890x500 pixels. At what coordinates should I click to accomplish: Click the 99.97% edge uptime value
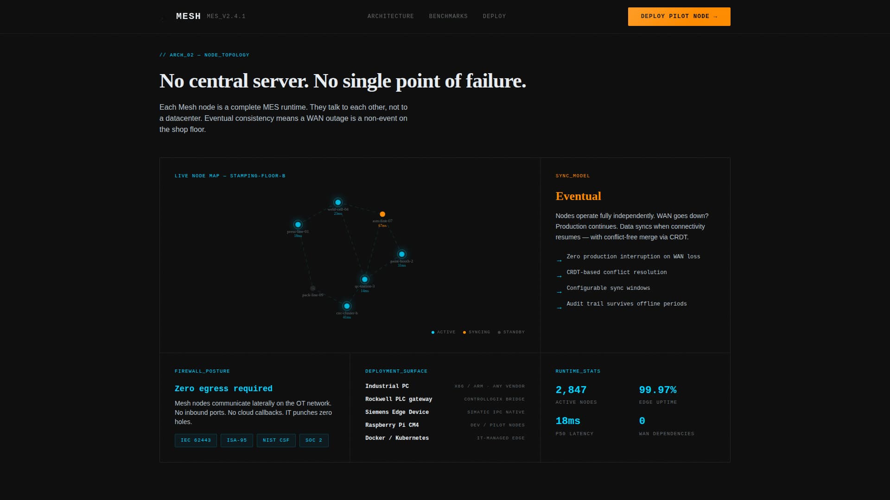pos(657,390)
